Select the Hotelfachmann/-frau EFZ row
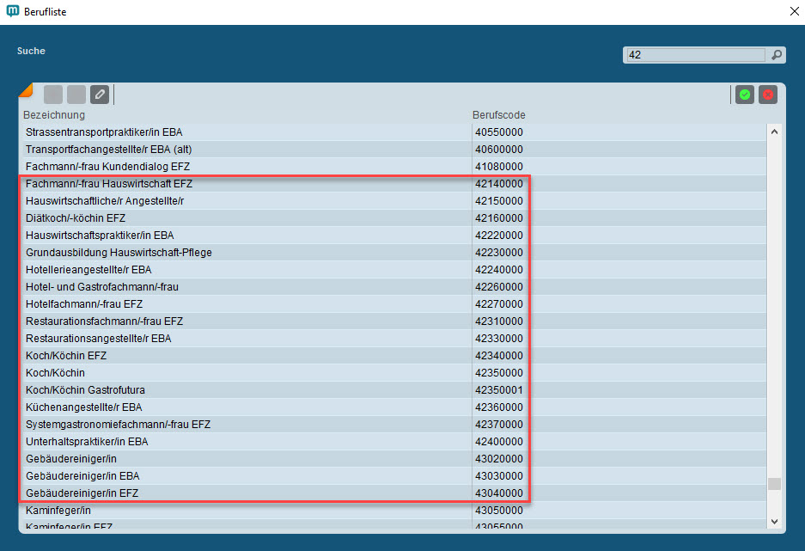Viewport: 805px width, 551px height. click(x=84, y=304)
